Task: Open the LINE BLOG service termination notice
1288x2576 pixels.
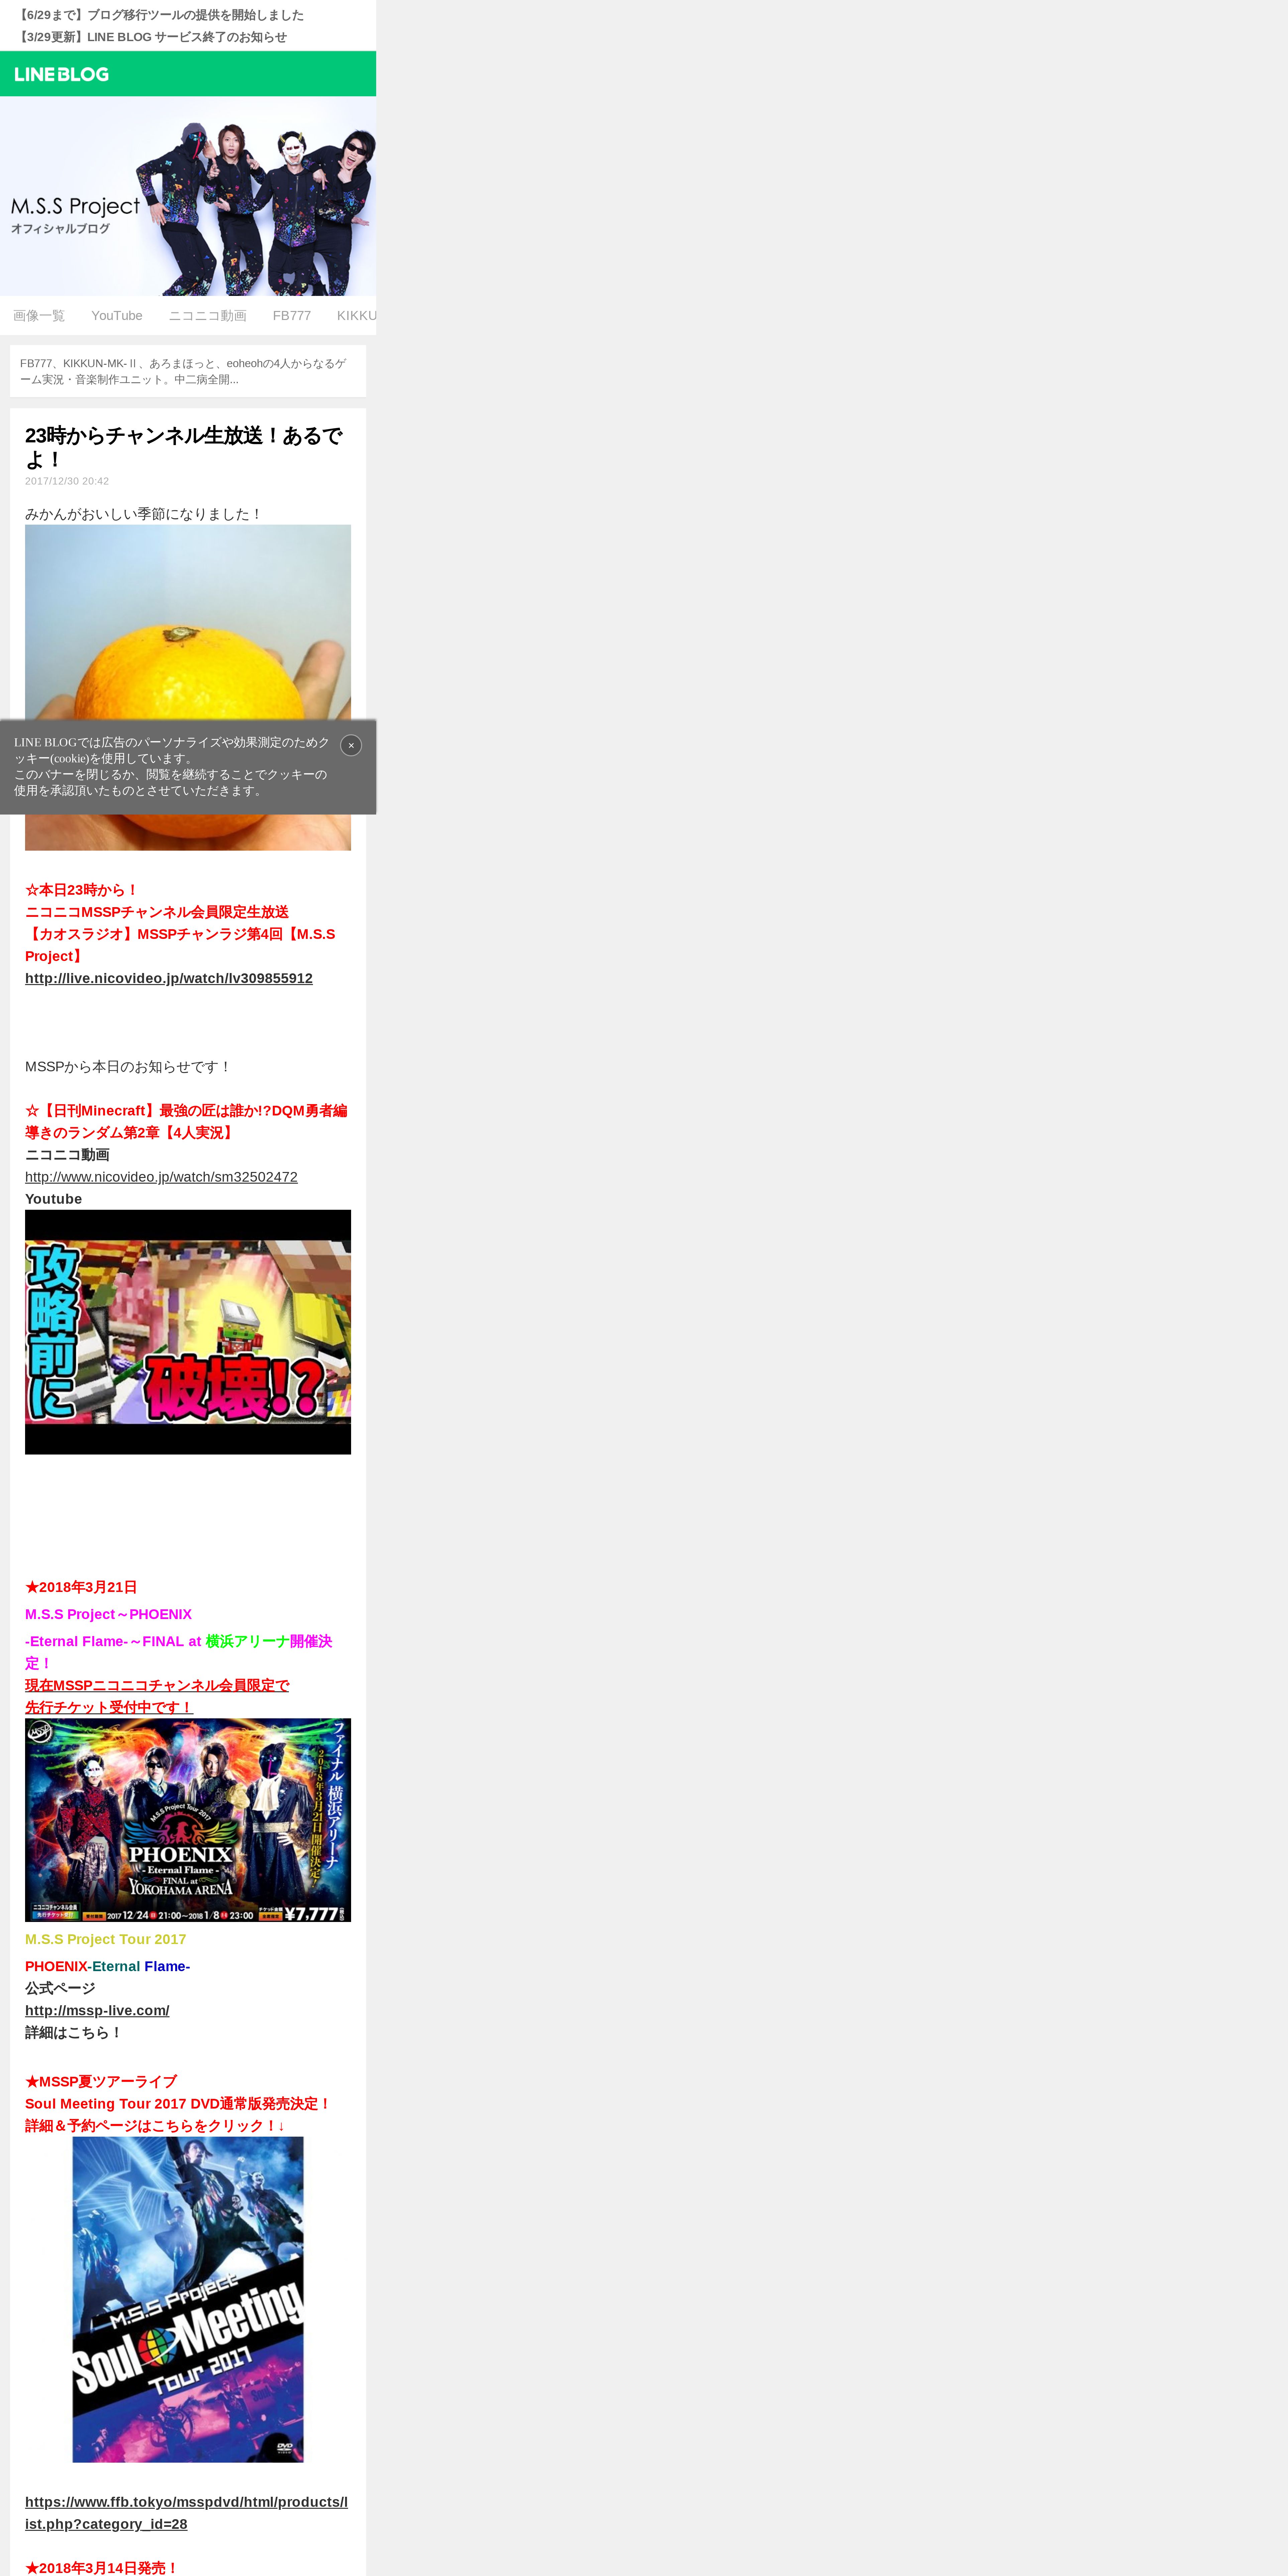Action: [151, 37]
